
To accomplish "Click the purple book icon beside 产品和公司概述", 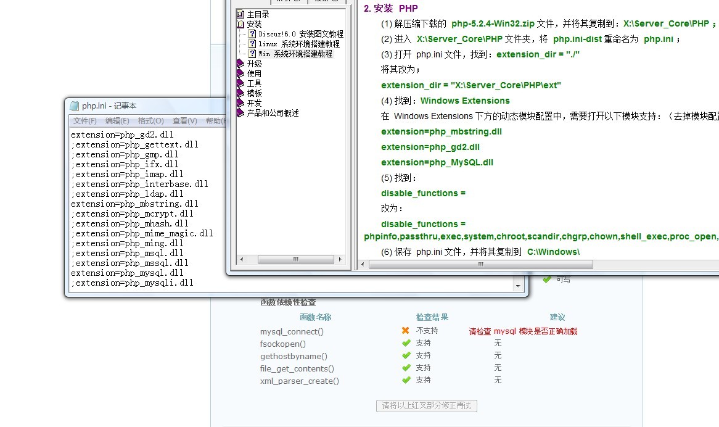I will pyautogui.click(x=240, y=113).
